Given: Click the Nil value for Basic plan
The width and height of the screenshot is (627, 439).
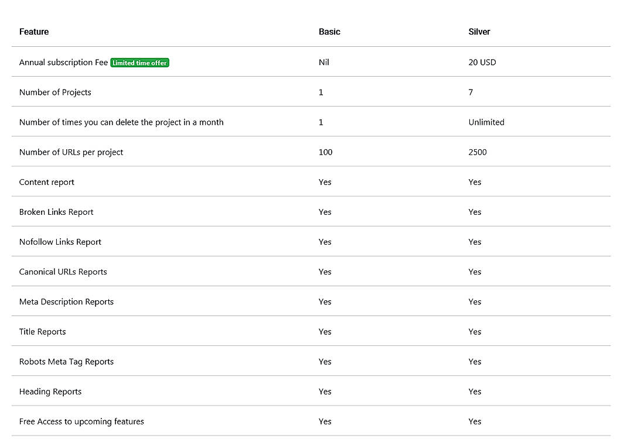Looking at the screenshot, I should [324, 62].
